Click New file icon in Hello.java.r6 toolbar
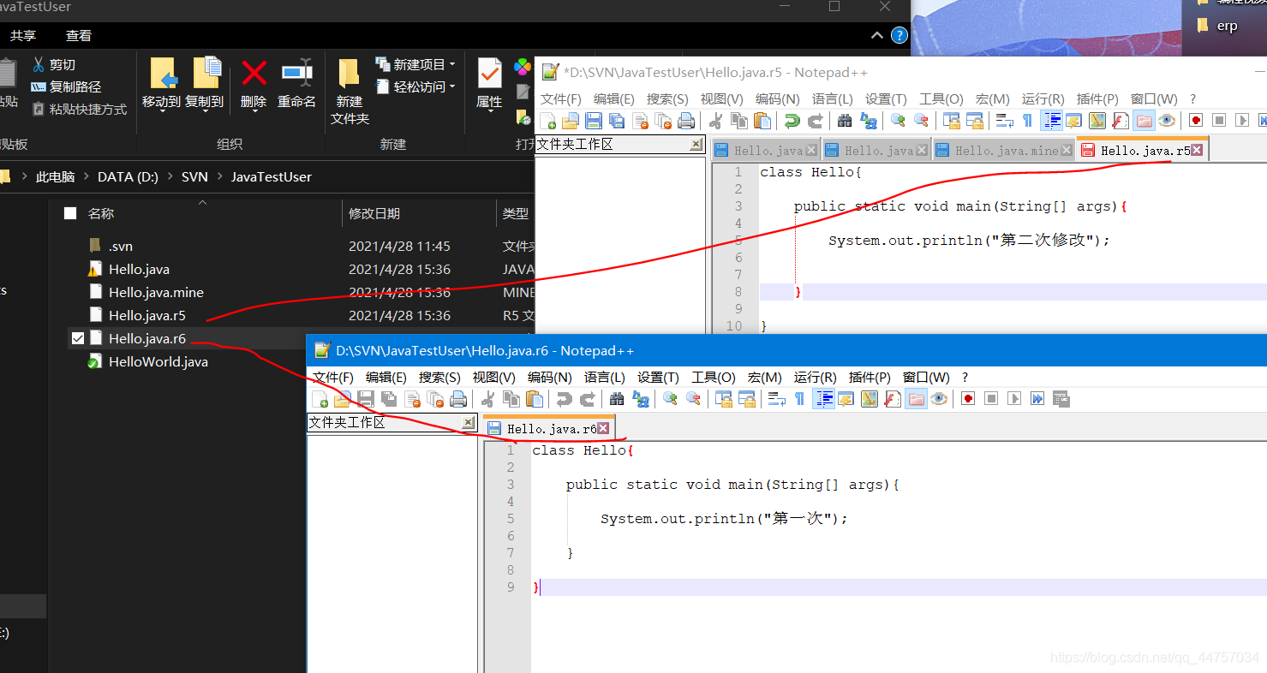The height and width of the screenshot is (673, 1267). [320, 399]
